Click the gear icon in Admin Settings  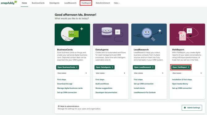(x=185, y=108)
